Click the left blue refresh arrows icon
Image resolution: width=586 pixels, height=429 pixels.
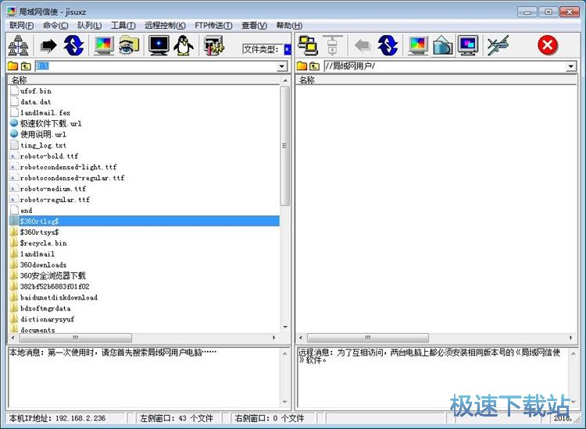coord(73,45)
